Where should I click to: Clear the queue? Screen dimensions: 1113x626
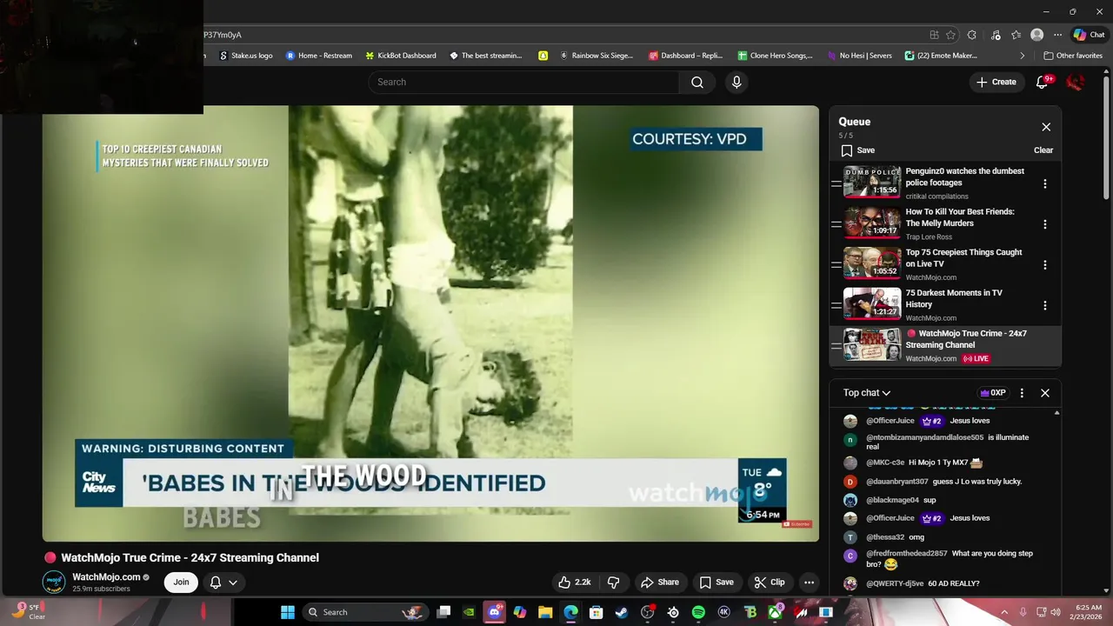pyautogui.click(x=1043, y=150)
